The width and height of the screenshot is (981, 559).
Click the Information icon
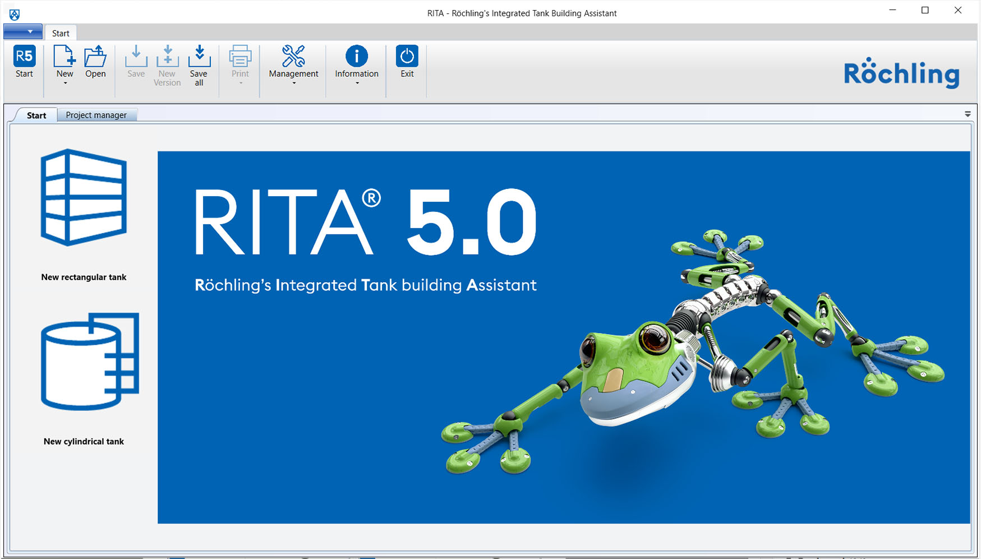357,56
